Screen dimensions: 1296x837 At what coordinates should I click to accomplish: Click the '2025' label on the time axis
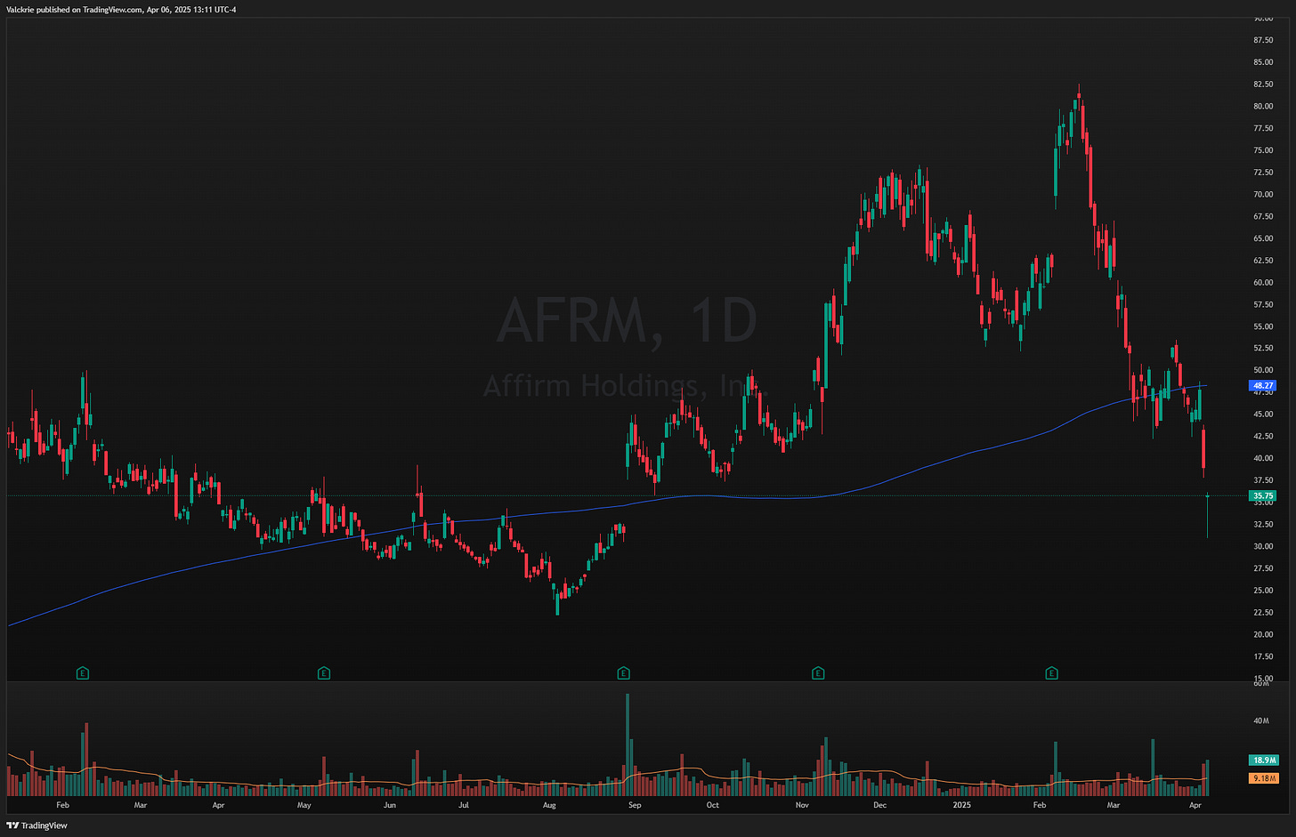click(961, 805)
